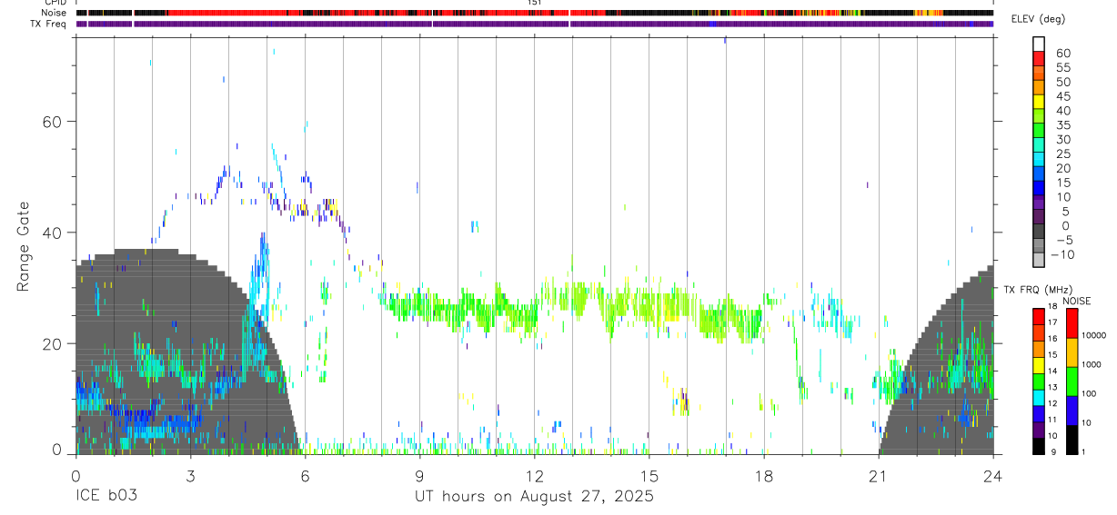
Task: Click the black segment of the NOISE color bar
Action: (x=1073, y=439)
